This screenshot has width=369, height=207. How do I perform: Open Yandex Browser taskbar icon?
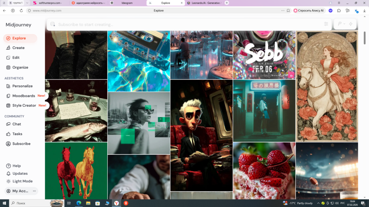[116, 203]
